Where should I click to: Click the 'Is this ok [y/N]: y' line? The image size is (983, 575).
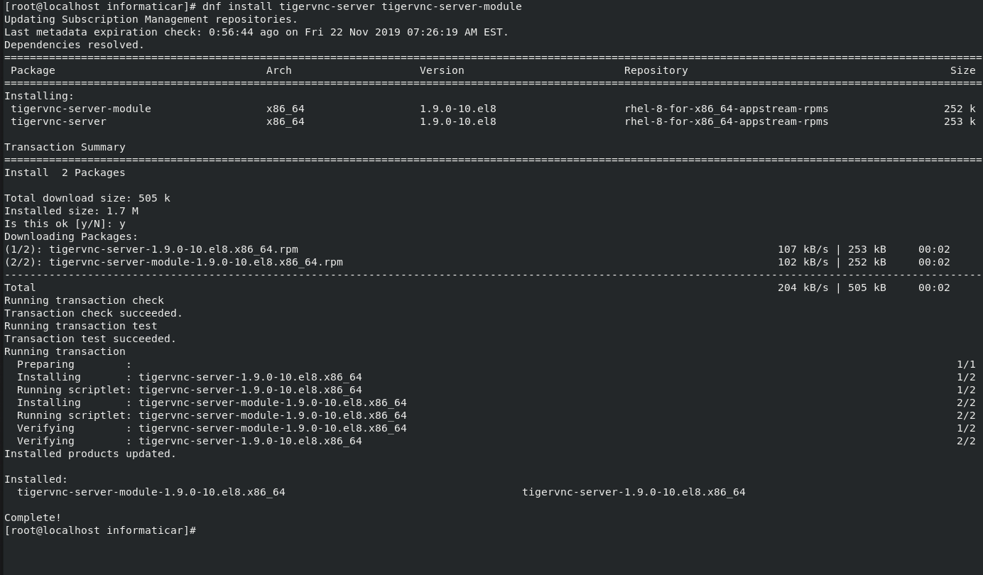[x=65, y=224]
